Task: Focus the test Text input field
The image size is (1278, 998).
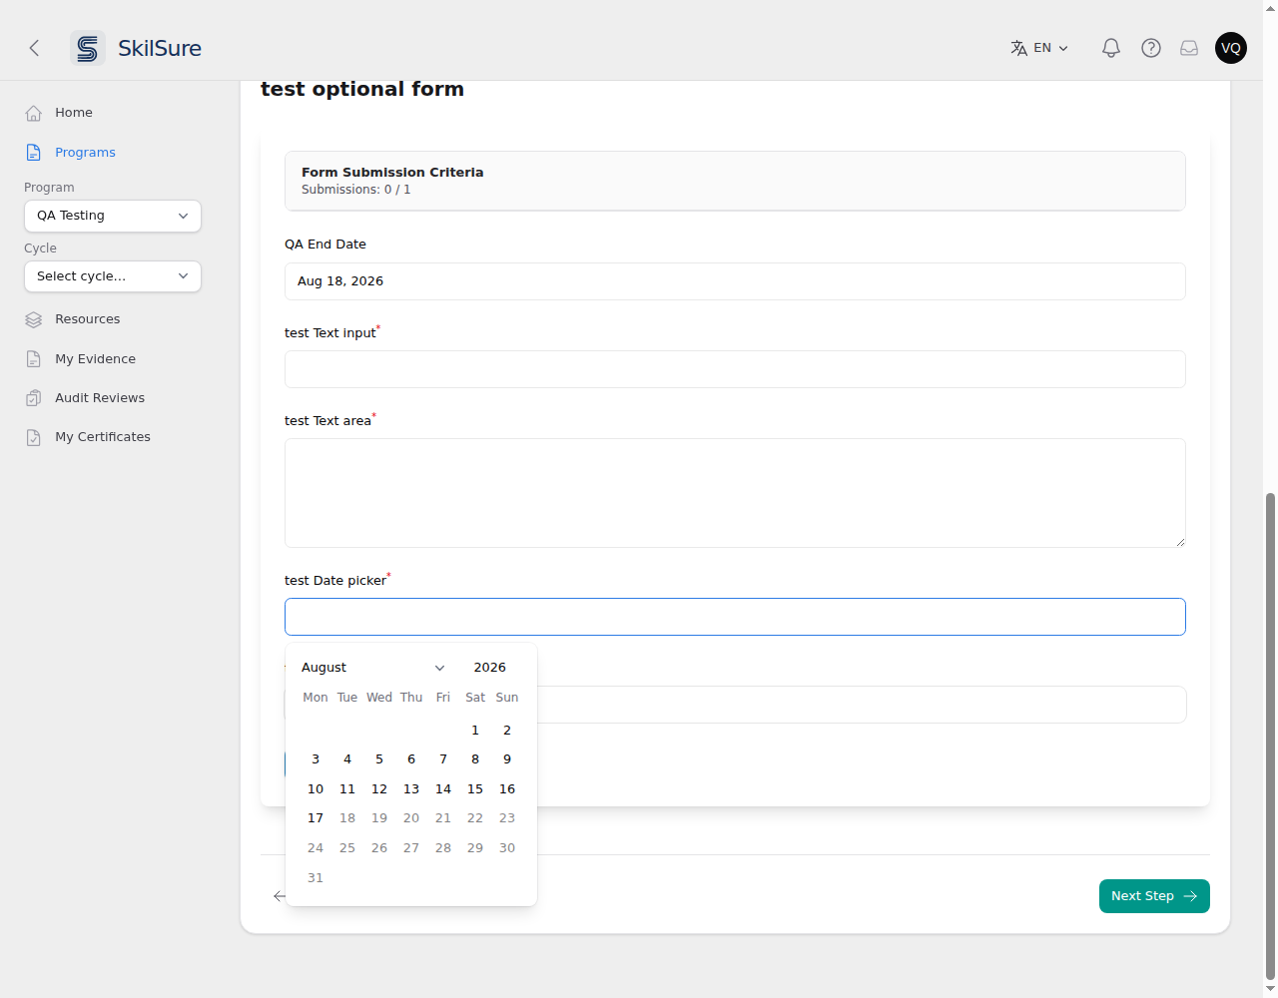Action: click(735, 369)
